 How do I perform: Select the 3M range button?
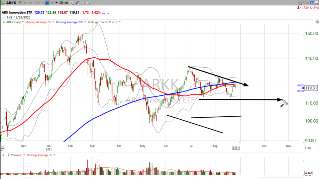(x=21, y=178)
